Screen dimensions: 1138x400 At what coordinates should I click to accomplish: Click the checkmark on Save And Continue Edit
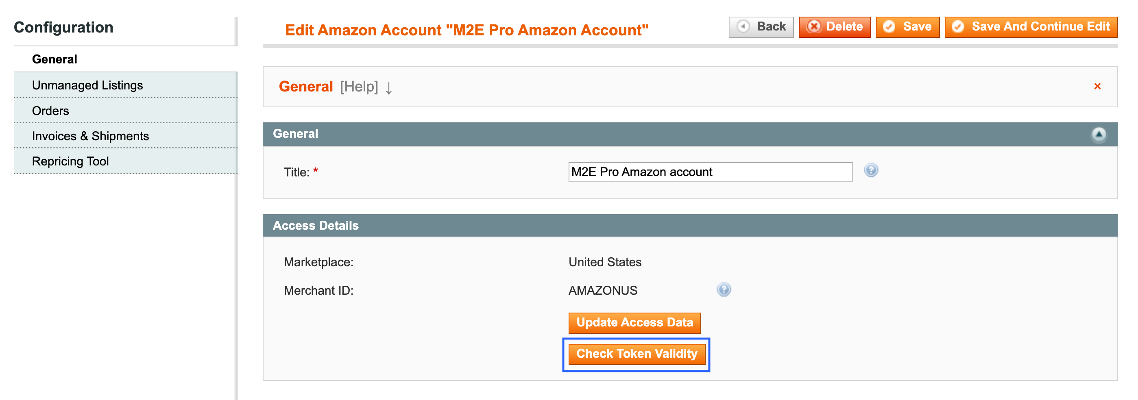958,26
